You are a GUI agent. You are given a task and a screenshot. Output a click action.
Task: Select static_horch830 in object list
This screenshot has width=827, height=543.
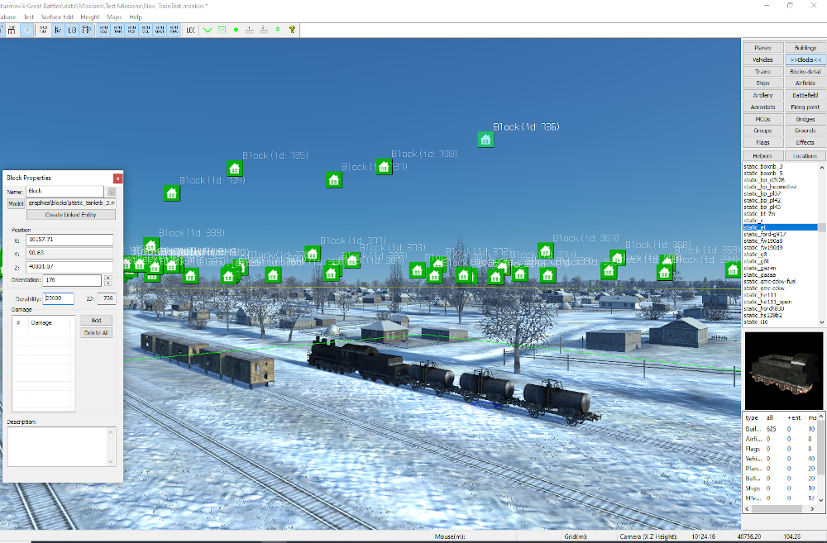(763, 309)
